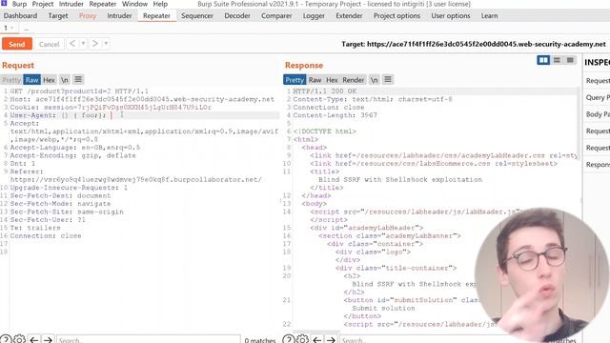Viewport: 610px width, 343px height.
Task: Click the Cancel button
Action: (49, 44)
